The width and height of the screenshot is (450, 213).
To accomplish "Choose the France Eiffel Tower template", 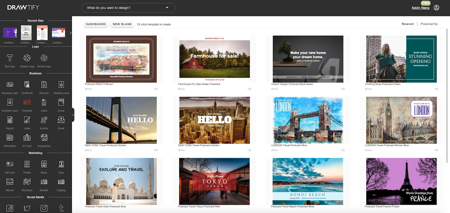I will pos(401,181).
